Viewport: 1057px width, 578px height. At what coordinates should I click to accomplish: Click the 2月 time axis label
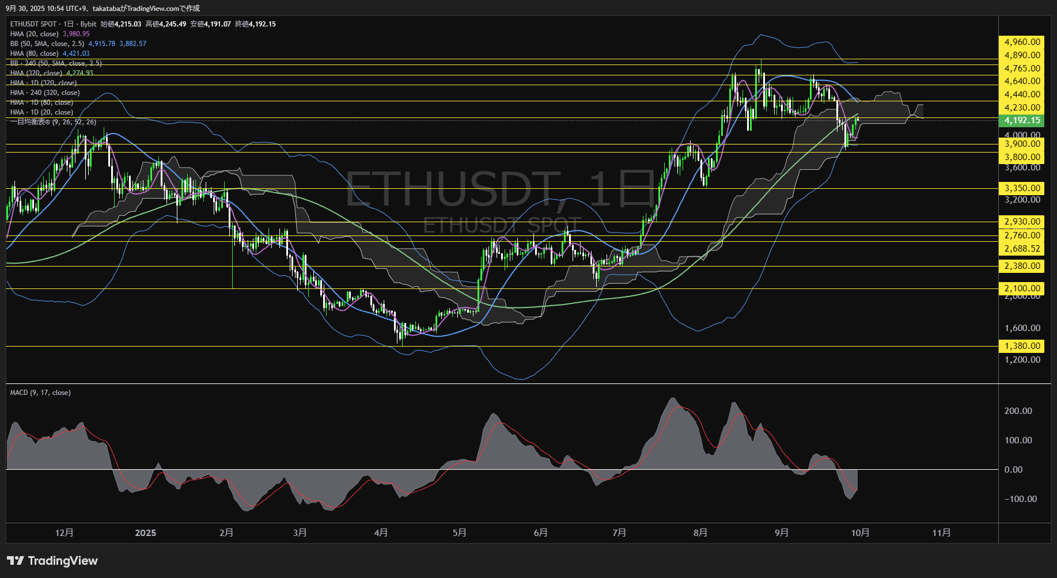tap(226, 533)
